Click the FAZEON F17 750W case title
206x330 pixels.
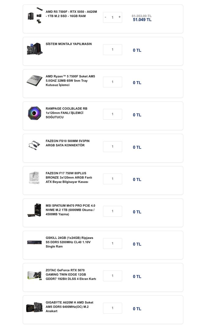(x=69, y=178)
